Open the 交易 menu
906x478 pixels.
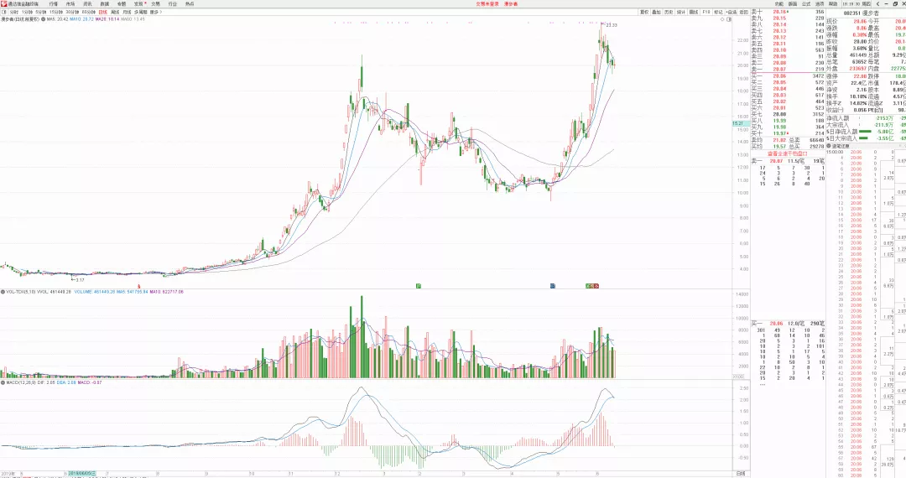click(155, 3)
